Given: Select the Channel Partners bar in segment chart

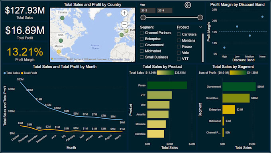Looking at the screenshot, I should [x=223, y=132].
